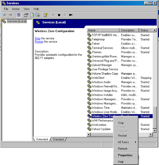Open the Properties toolbar icon
Viewport: 159px width, 165px height.
tap(26, 15)
